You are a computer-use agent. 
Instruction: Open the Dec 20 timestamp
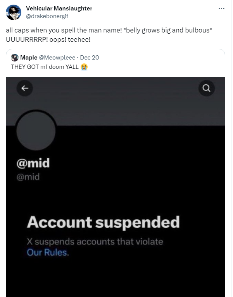click(x=90, y=58)
